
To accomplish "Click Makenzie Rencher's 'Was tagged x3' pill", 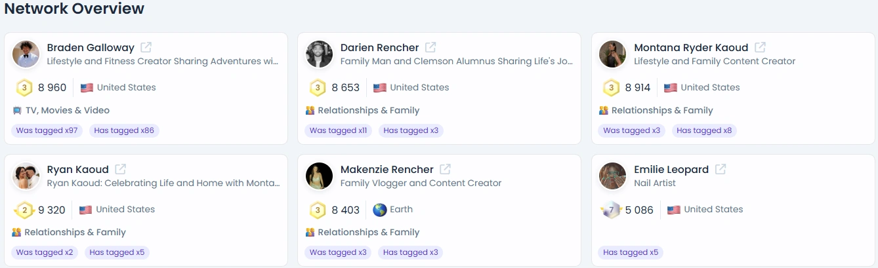I will click(x=338, y=252).
